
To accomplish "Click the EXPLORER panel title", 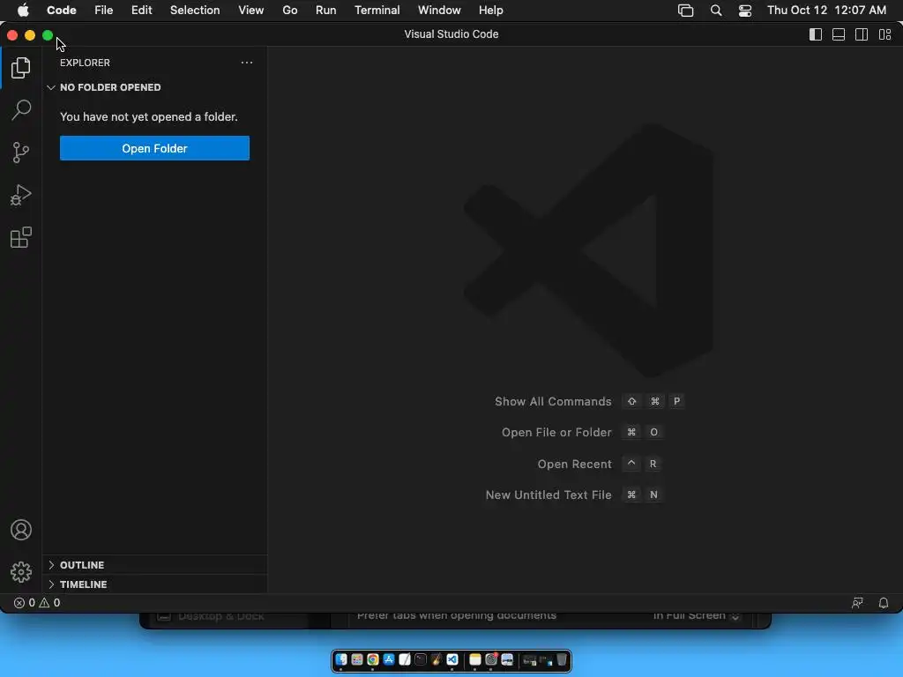I will click(x=85, y=63).
